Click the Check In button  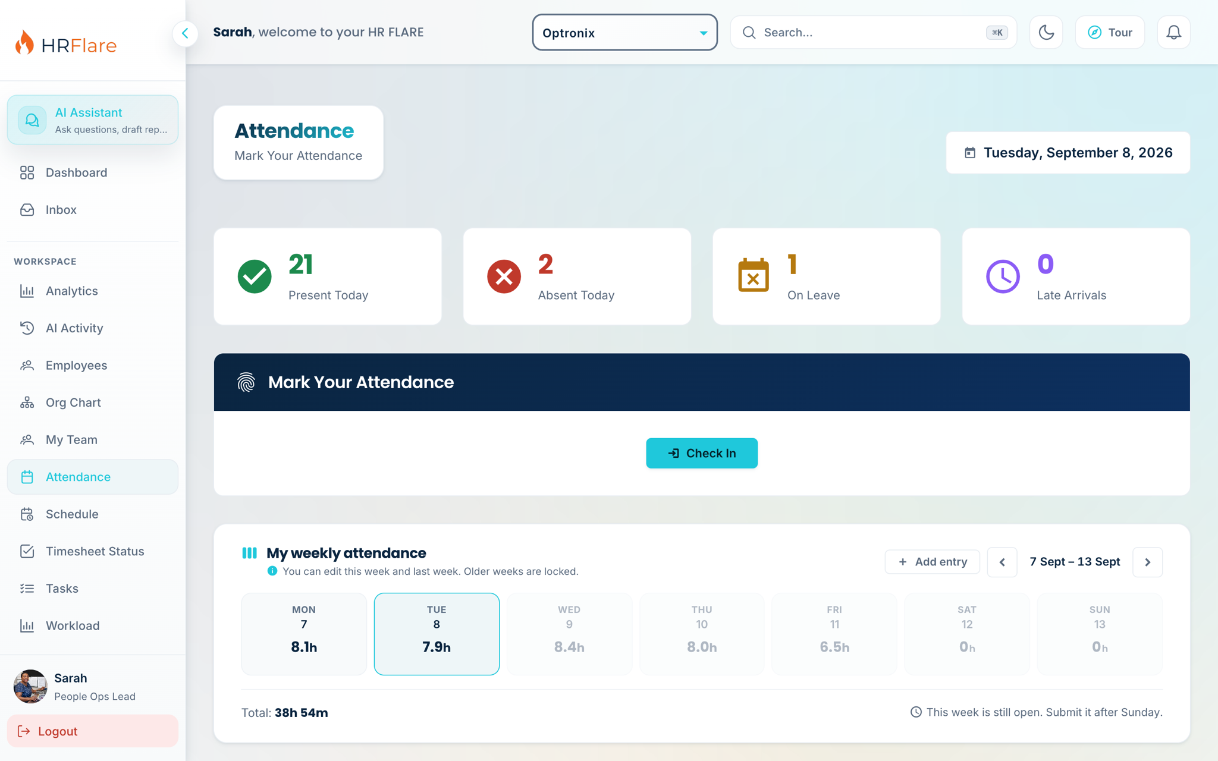[702, 453]
